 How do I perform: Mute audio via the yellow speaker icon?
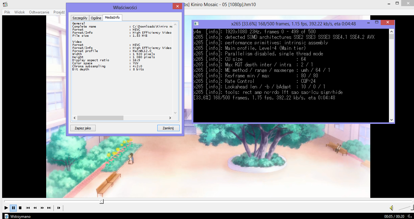[391, 208]
